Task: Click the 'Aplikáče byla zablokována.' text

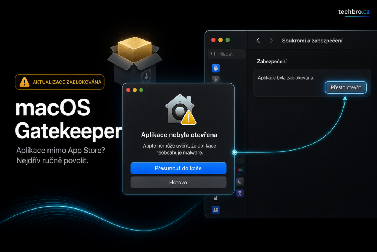Action: tap(286, 78)
